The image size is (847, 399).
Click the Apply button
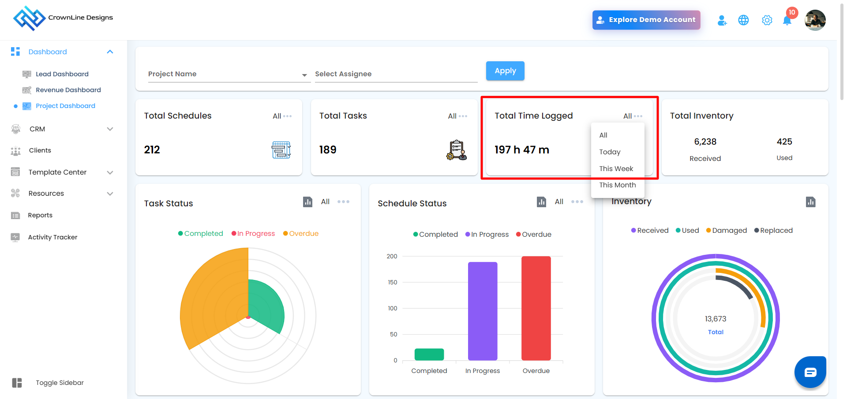tap(505, 71)
